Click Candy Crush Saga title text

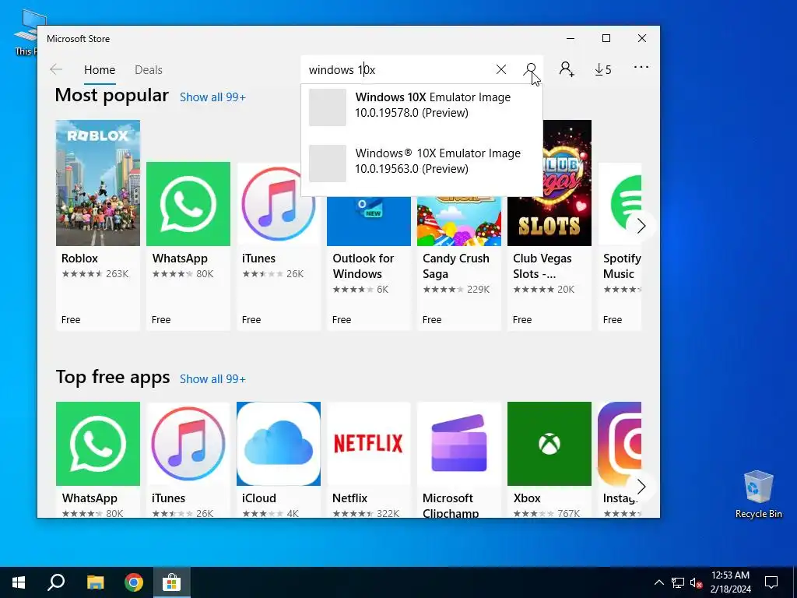tap(455, 266)
